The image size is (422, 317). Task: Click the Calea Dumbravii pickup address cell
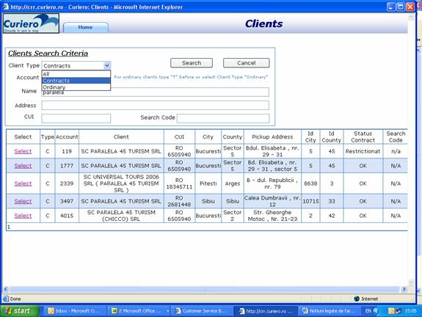272,201
